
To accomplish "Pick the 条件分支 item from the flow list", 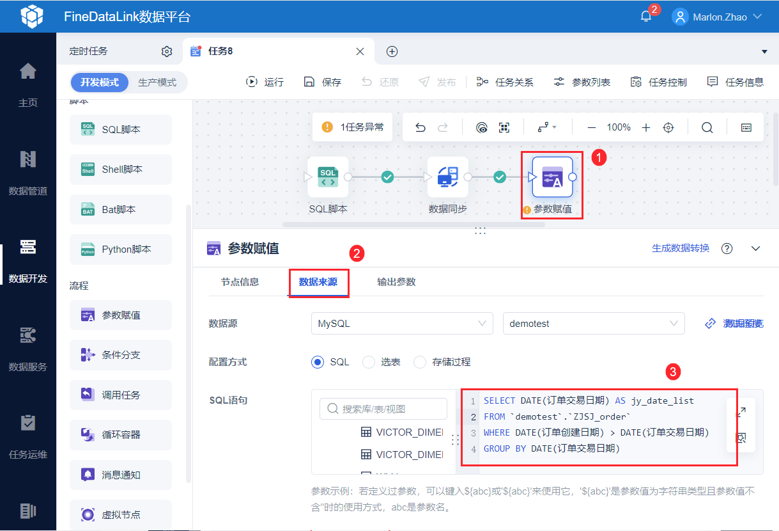I will tap(121, 355).
